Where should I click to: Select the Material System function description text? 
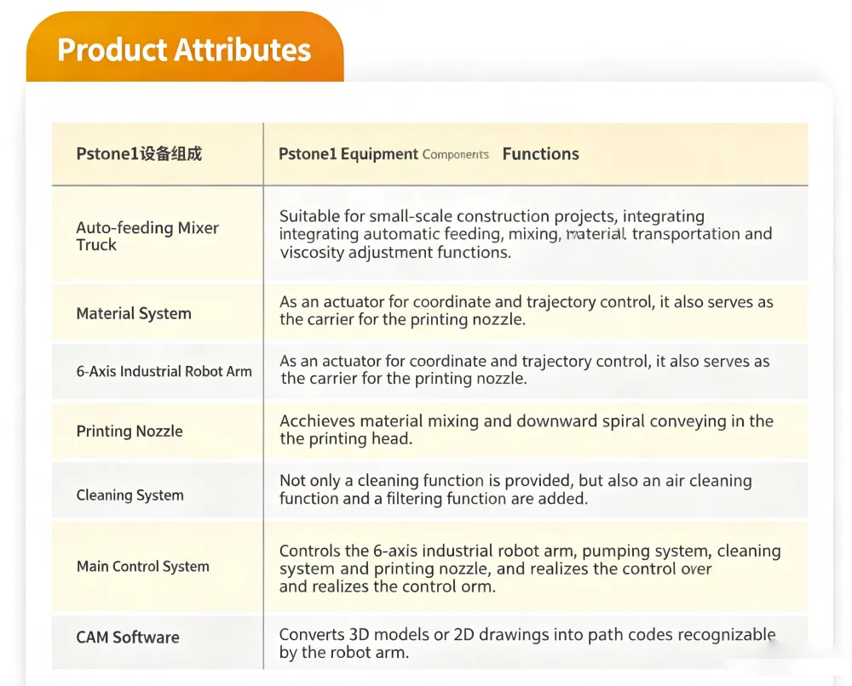click(x=526, y=311)
